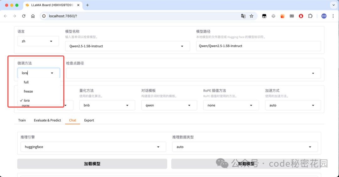This screenshot has width=339, height=177.
Task: Switch to Evaluate & Predict tab
Action: coord(47,120)
